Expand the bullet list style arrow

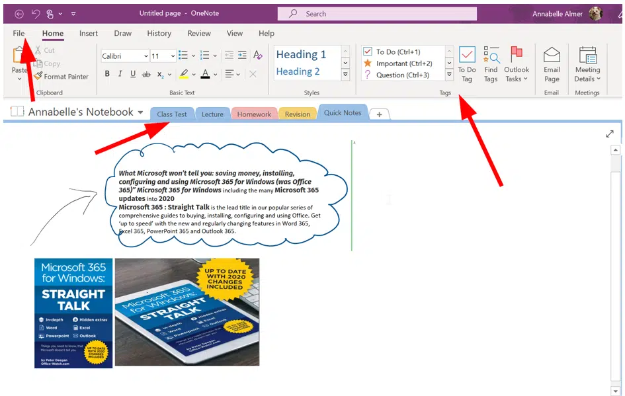click(x=193, y=56)
